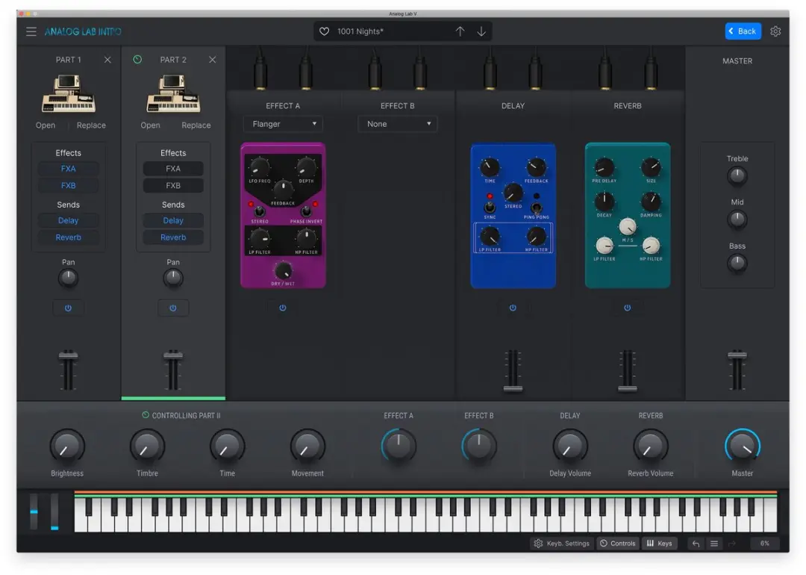Click the Part 2 Pan knob
Viewport: 806px width, 575px height.
(173, 279)
